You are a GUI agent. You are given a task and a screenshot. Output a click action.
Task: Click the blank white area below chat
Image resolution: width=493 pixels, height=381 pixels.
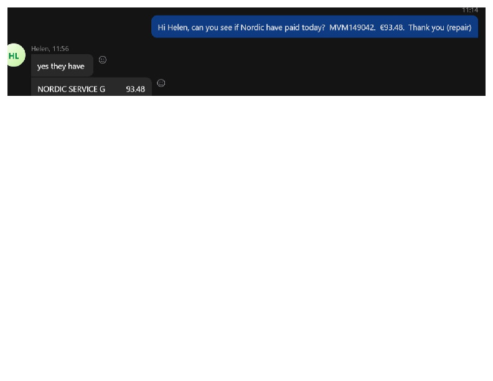pos(247,237)
